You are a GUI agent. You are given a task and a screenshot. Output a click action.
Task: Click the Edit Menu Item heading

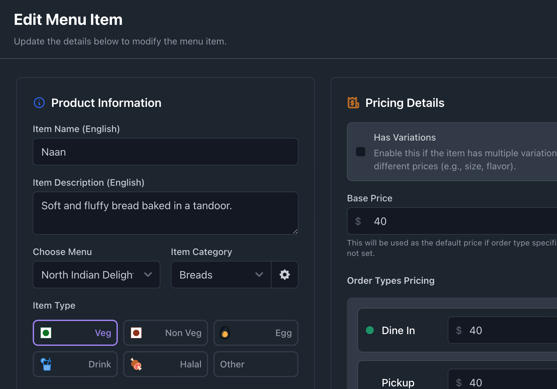point(68,20)
